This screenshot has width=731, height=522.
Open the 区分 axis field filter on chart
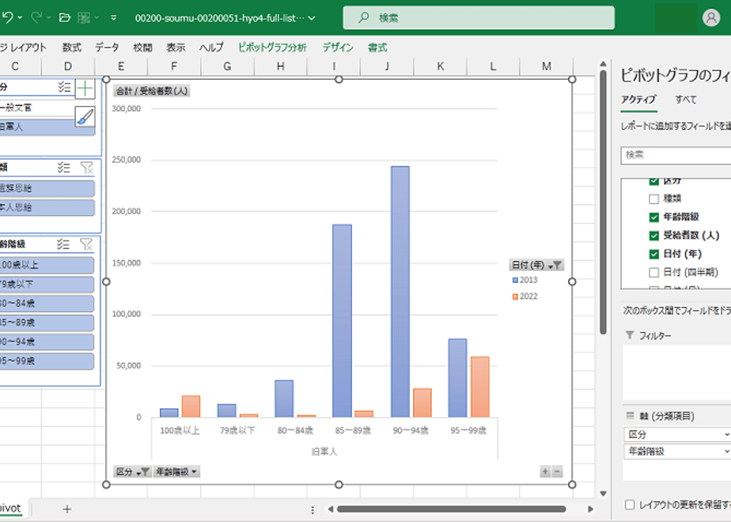(x=132, y=471)
